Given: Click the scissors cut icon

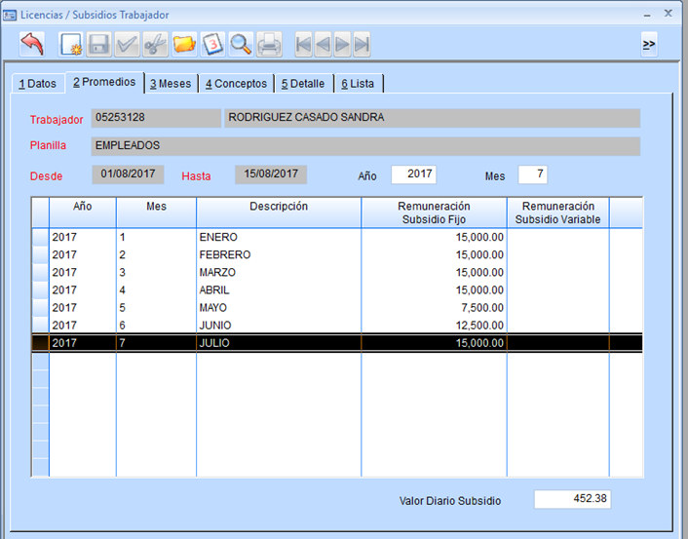Looking at the screenshot, I should [155, 44].
